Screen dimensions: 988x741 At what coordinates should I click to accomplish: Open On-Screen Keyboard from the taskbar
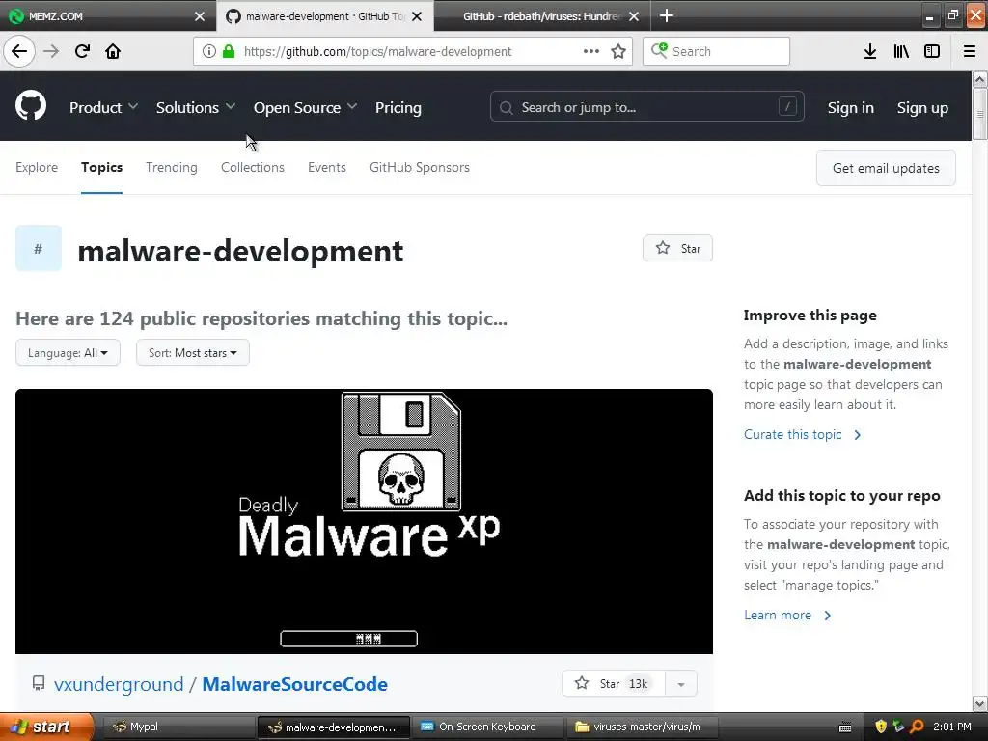pos(486,727)
